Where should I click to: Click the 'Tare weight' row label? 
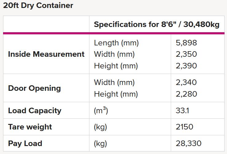click(x=30, y=127)
